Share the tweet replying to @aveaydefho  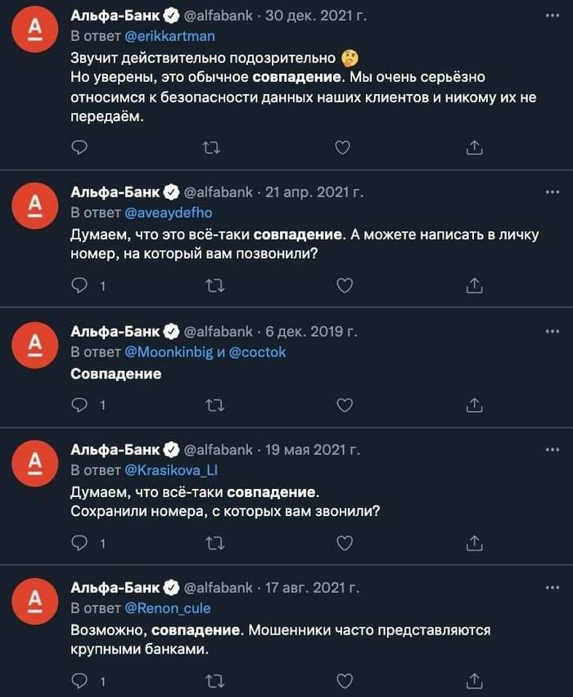475,286
